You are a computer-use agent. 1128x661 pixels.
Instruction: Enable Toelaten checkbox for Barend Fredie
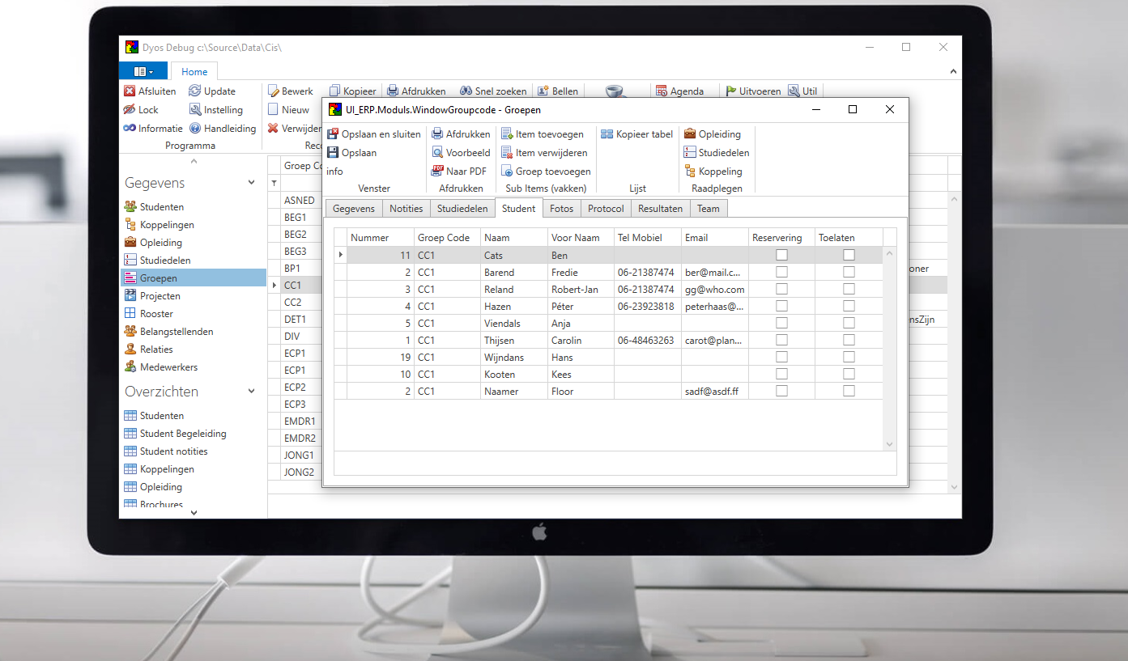tap(849, 272)
